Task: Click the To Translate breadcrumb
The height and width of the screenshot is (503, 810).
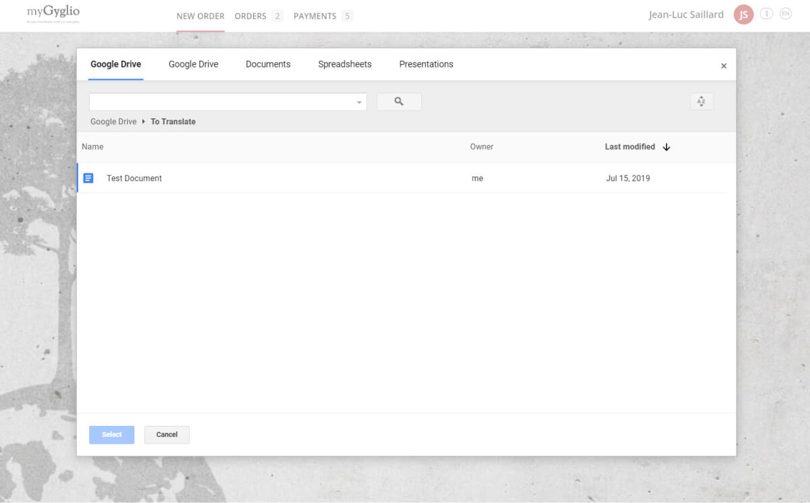Action: 173,122
